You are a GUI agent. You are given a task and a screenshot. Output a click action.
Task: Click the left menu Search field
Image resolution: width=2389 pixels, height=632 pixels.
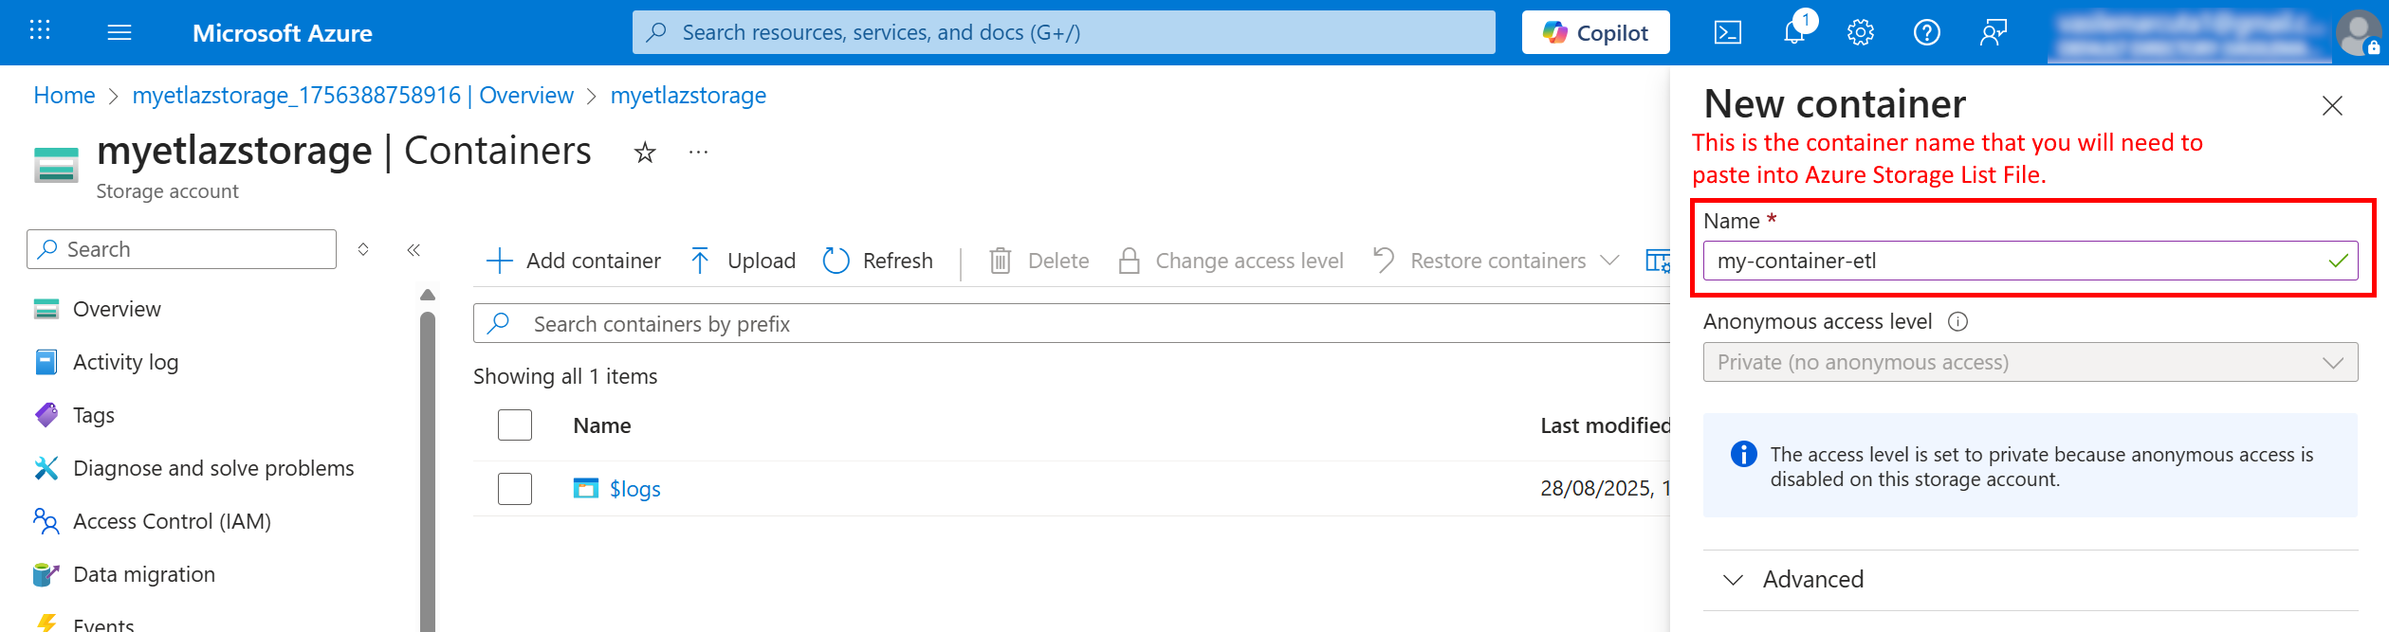tap(181, 249)
